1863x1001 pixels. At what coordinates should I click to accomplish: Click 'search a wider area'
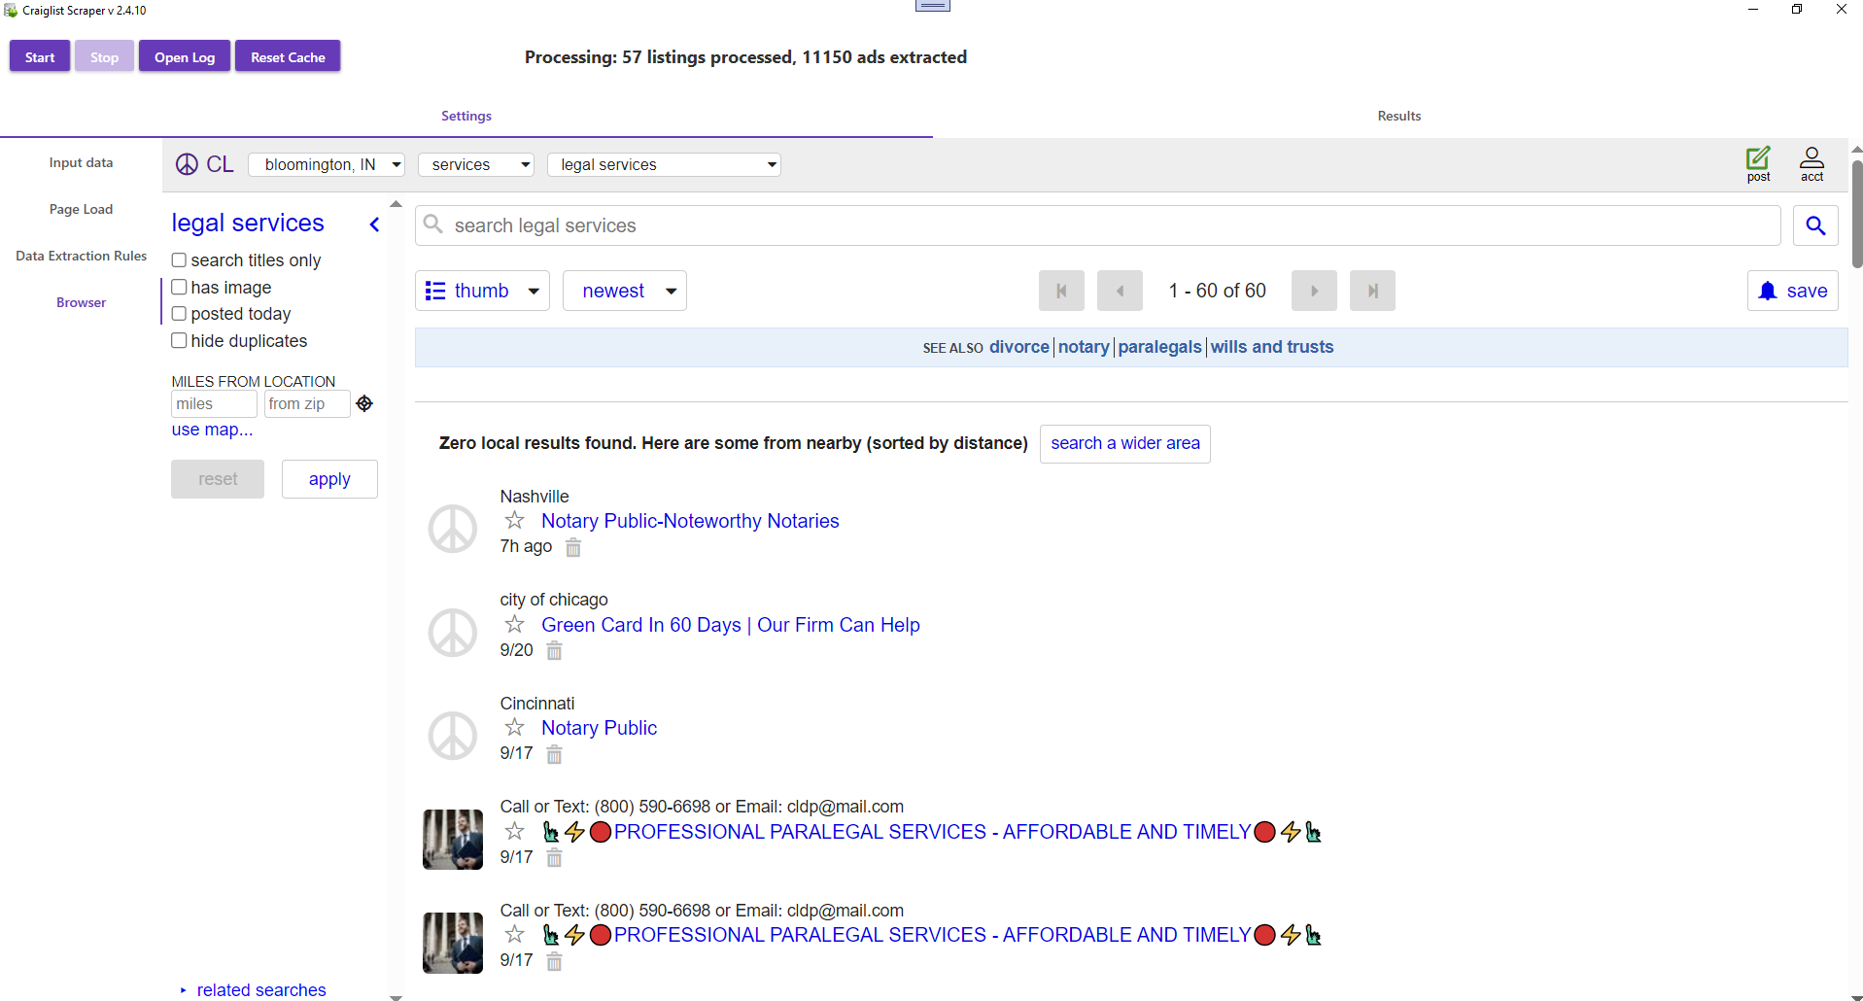pyautogui.click(x=1124, y=443)
